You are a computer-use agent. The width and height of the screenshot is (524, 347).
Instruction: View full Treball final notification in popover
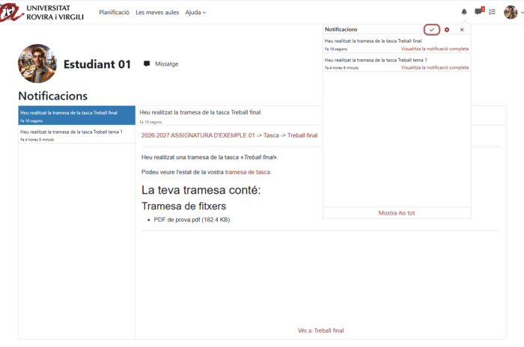[x=435, y=49]
